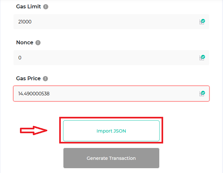Image resolution: width=223 pixels, height=173 pixels.
Task: Focus the red-outlined Gas Price input field
Action: pos(111,94)
